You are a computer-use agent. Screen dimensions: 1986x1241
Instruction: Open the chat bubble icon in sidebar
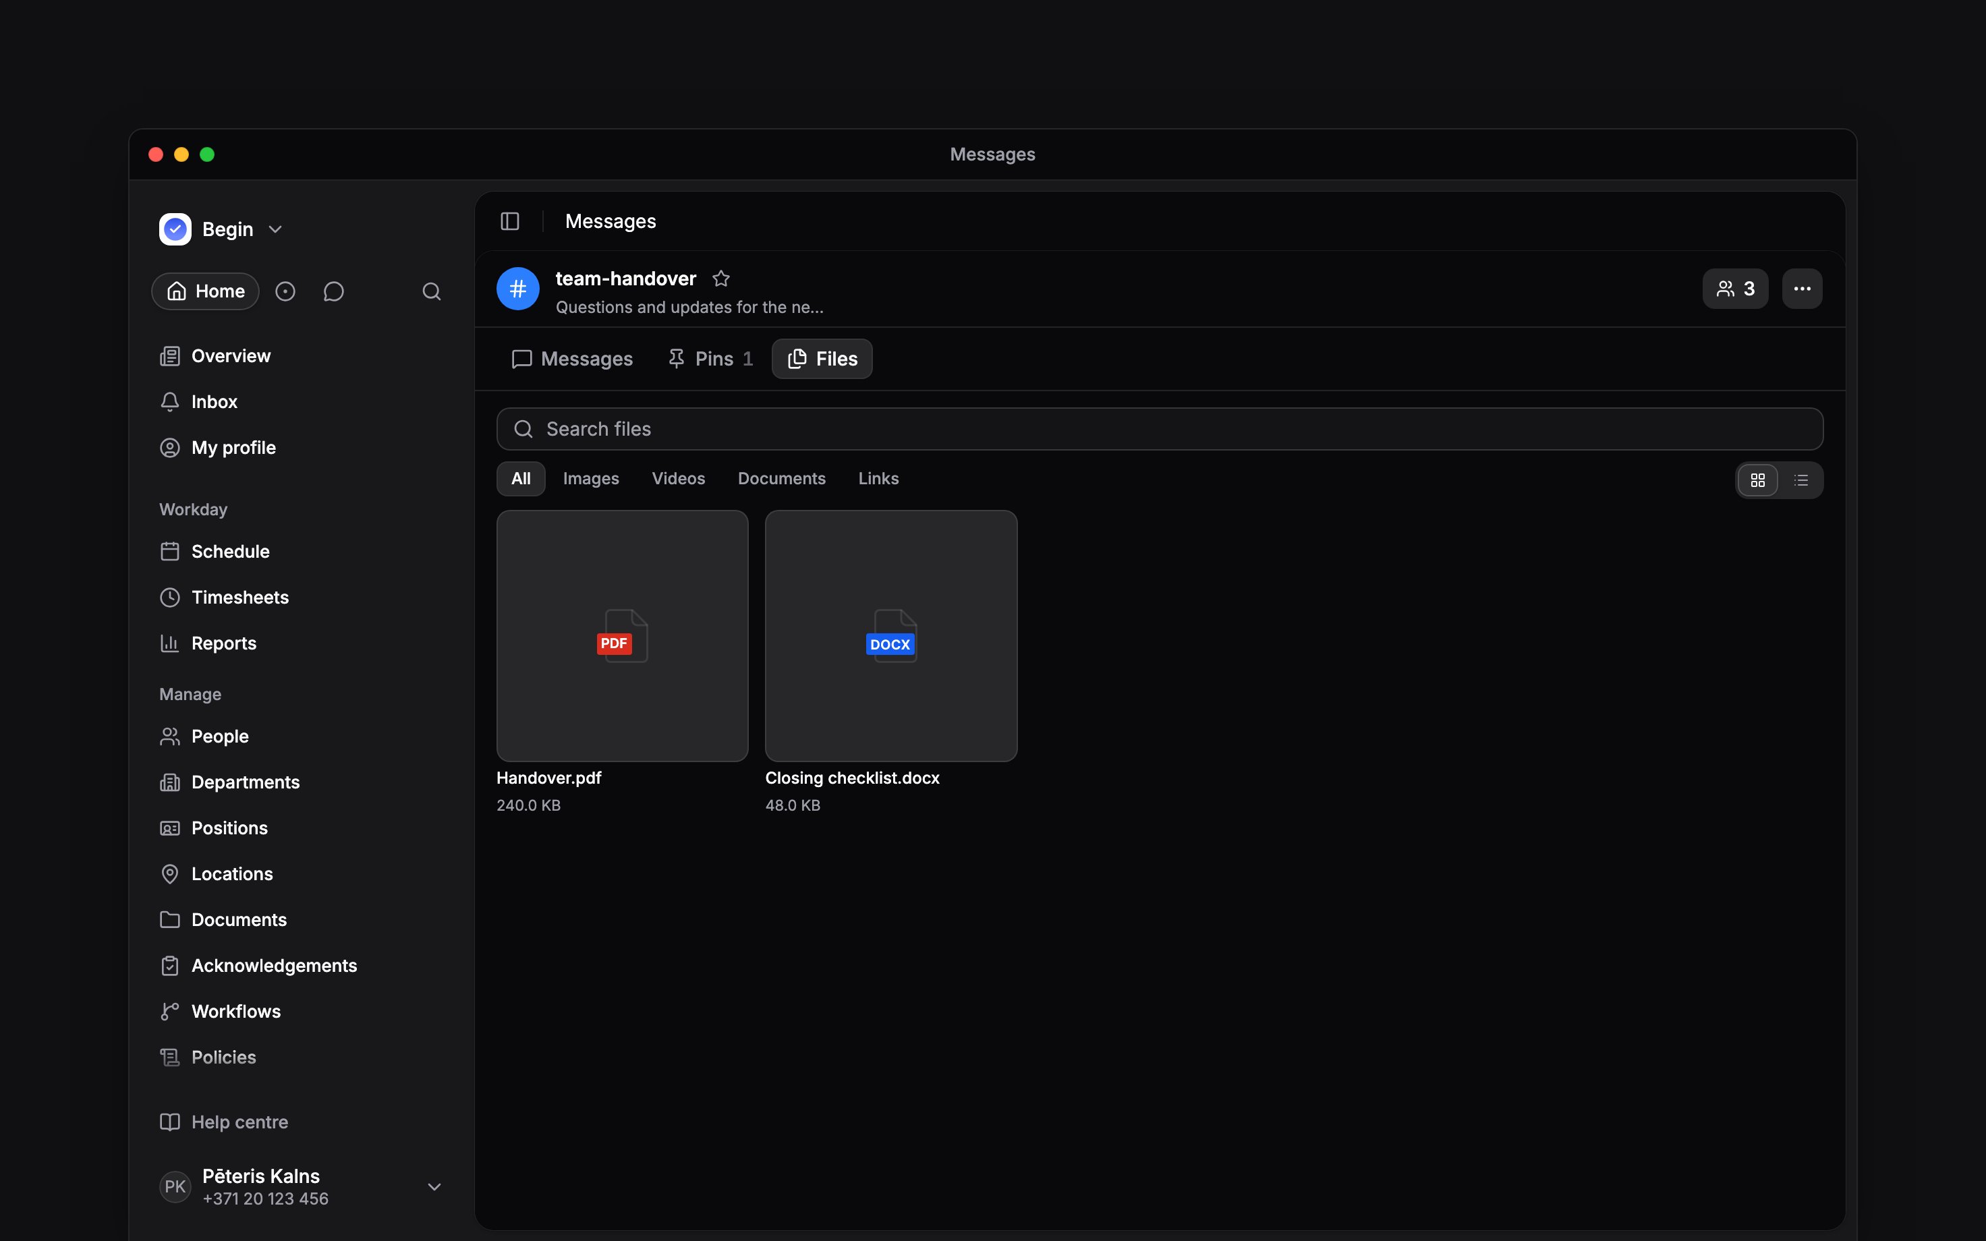coord(333,291)
